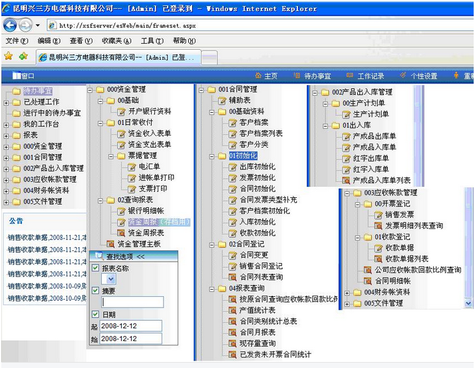
Task: Open the 银行明细帐 link
Action: coord(146,211)
